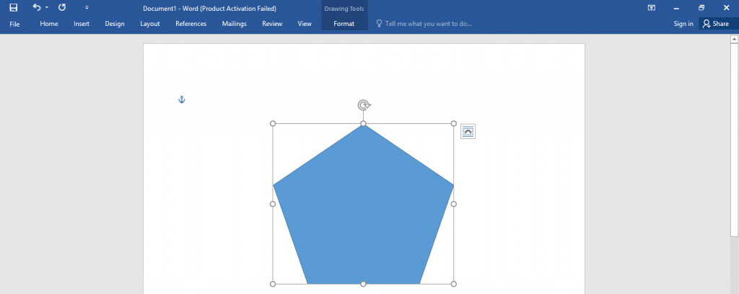Click the bottom-middle sizing handle of the shape
This screenshot has width=739, height=294.
(x=364, y=284)
